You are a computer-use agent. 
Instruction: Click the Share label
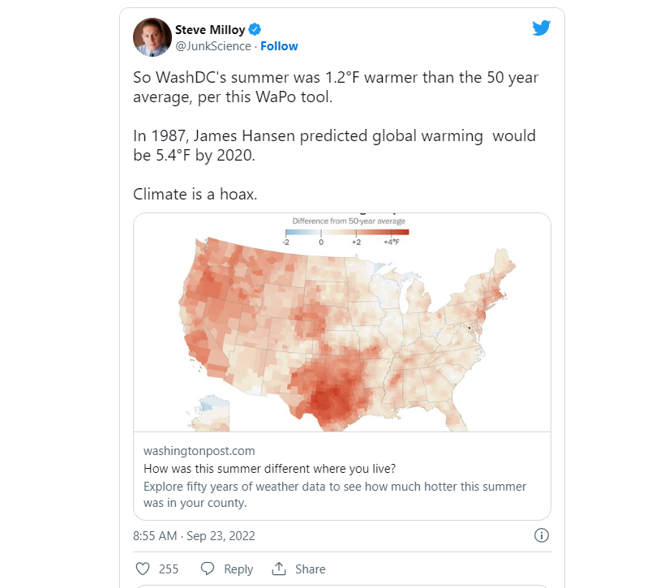311,569
